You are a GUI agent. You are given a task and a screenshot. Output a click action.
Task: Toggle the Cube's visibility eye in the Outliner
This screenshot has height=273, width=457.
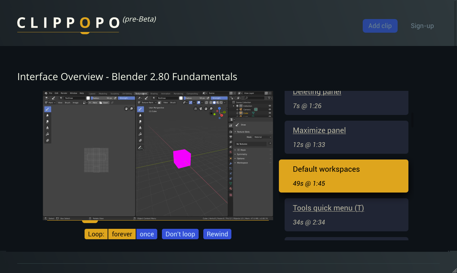(x=270, y=113)
